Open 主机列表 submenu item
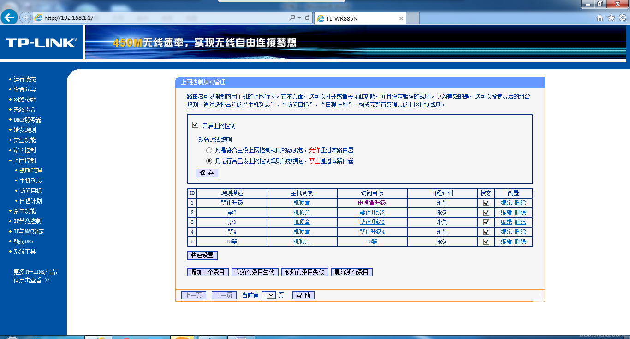Screen dimensions: 630x339 click(30, 181)
